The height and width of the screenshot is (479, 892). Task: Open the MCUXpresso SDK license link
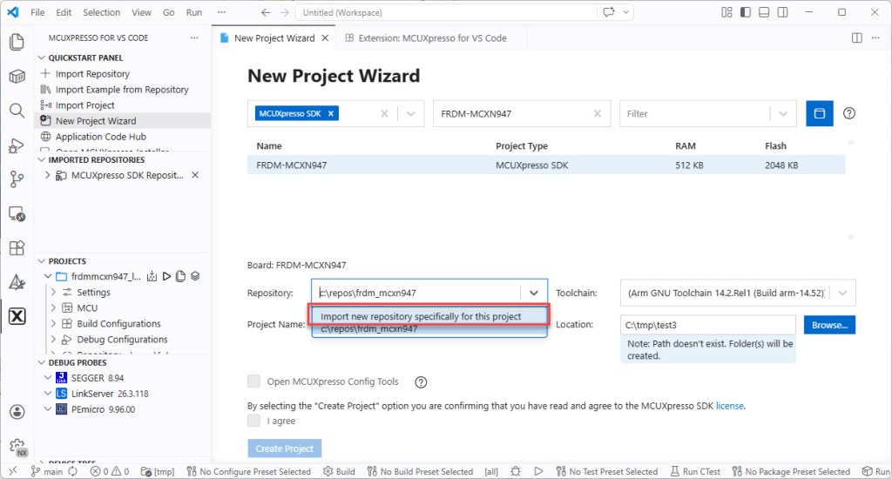[x=730, y=406]
